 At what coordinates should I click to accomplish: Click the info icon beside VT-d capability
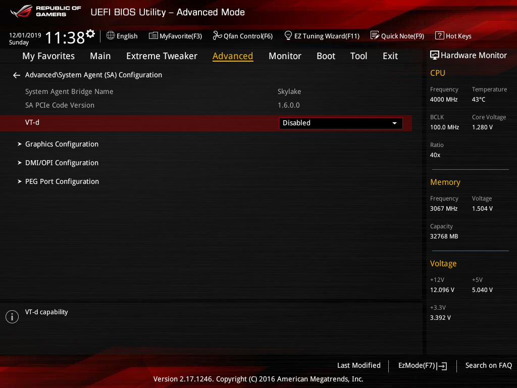pyautogui.click(x=12, y=317)
